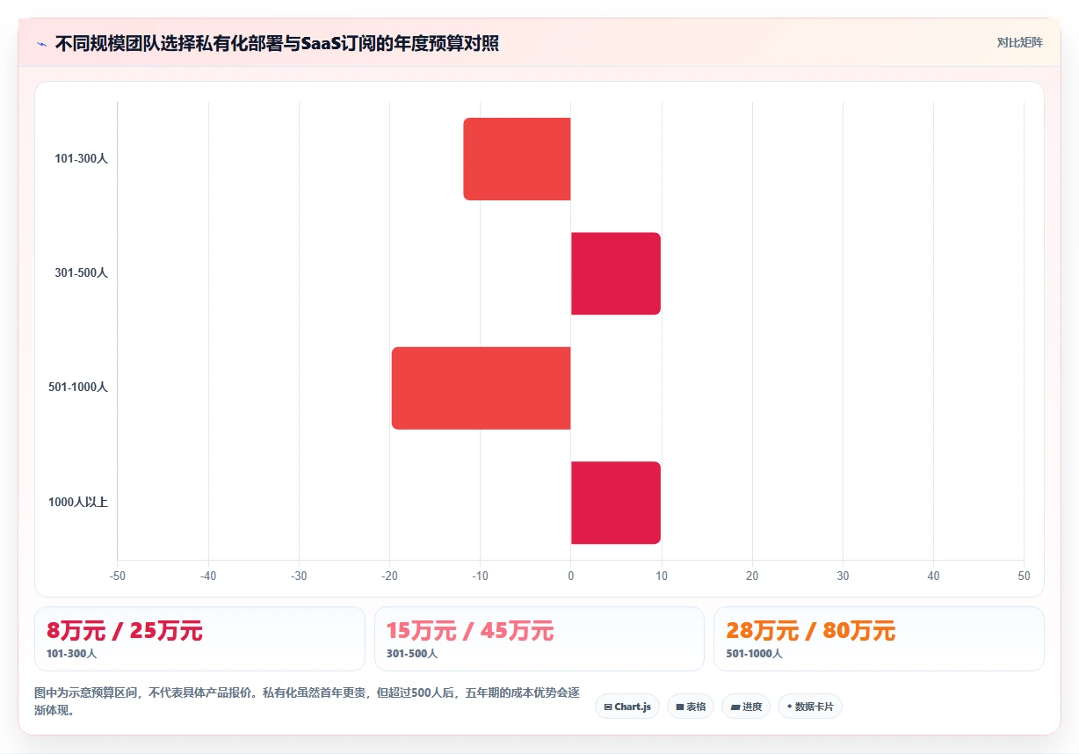
Task: Select the 表格 chip
Action: pos(691,707)
